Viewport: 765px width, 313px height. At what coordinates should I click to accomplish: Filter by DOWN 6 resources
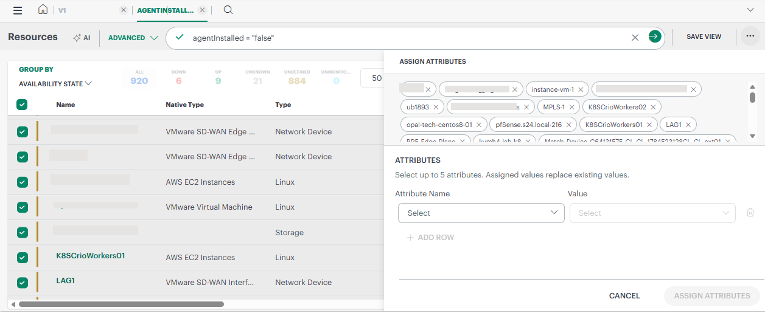(179, 77)
